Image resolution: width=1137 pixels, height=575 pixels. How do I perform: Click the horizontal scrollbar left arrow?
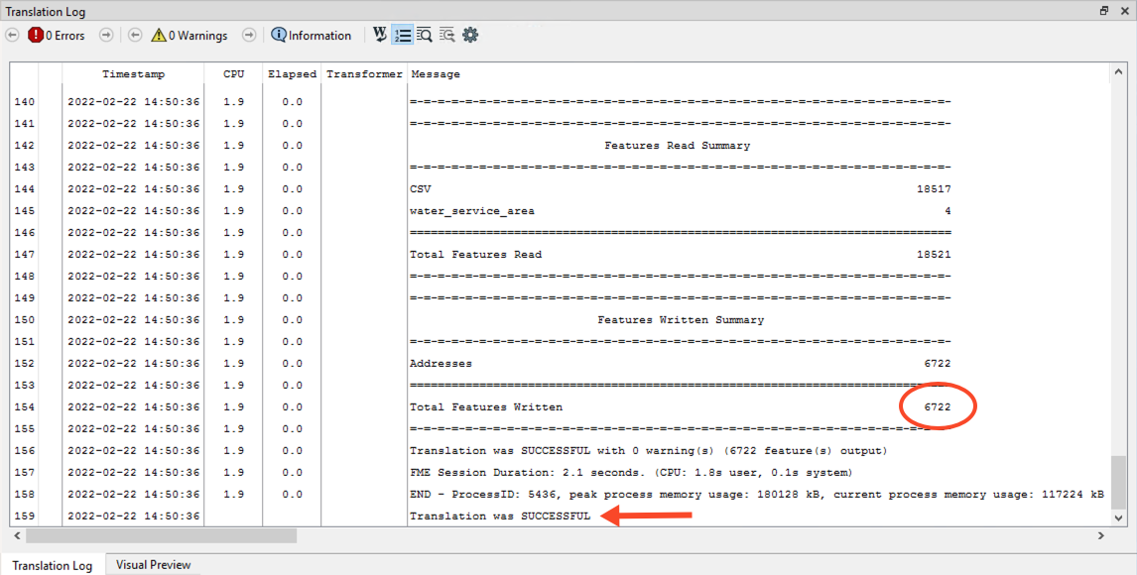click(x=17, y=536)
